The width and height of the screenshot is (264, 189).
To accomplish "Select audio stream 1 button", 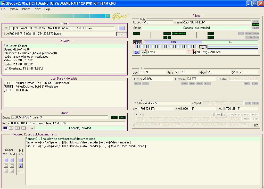I will click(5, 128).
